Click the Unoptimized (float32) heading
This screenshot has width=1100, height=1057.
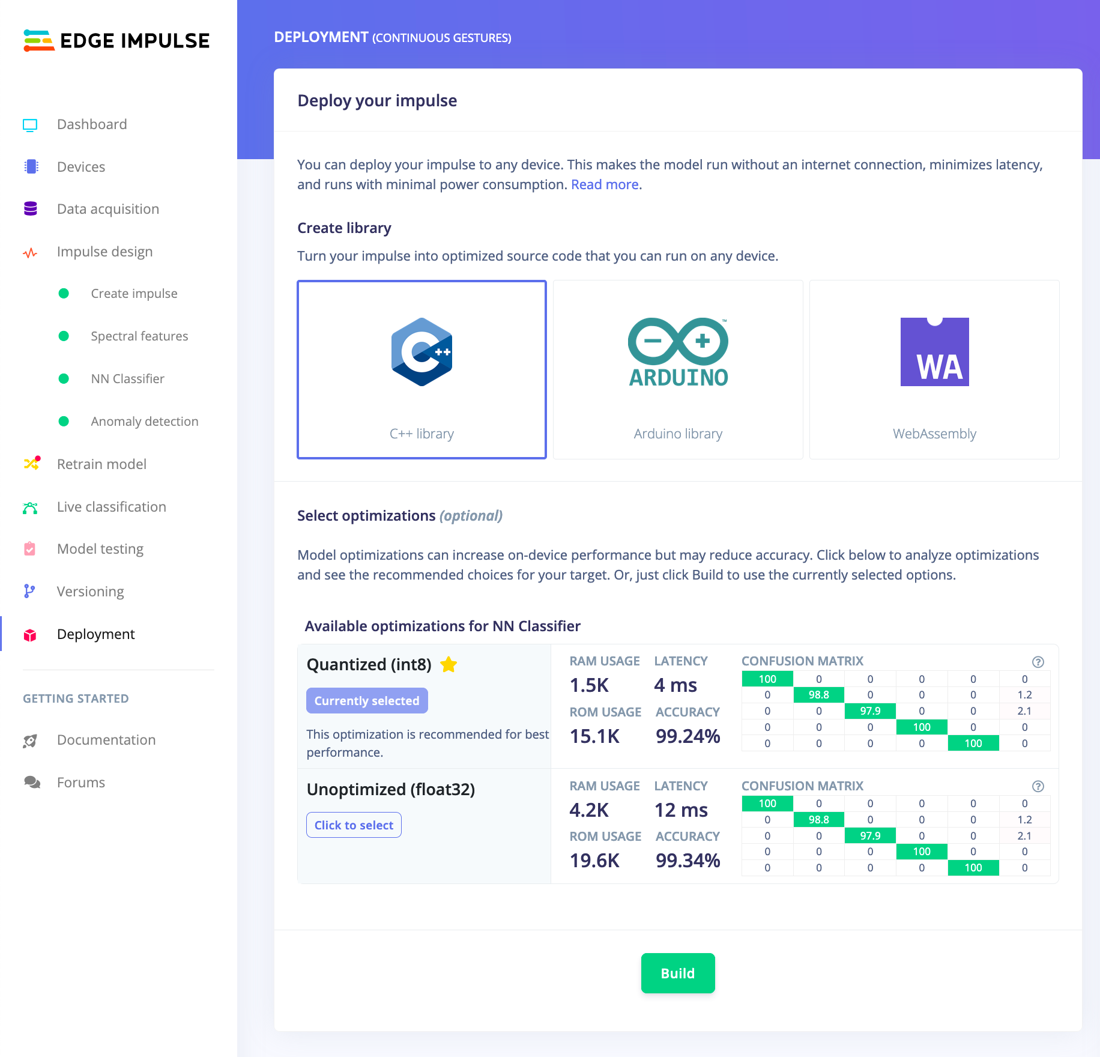(390, 789)
